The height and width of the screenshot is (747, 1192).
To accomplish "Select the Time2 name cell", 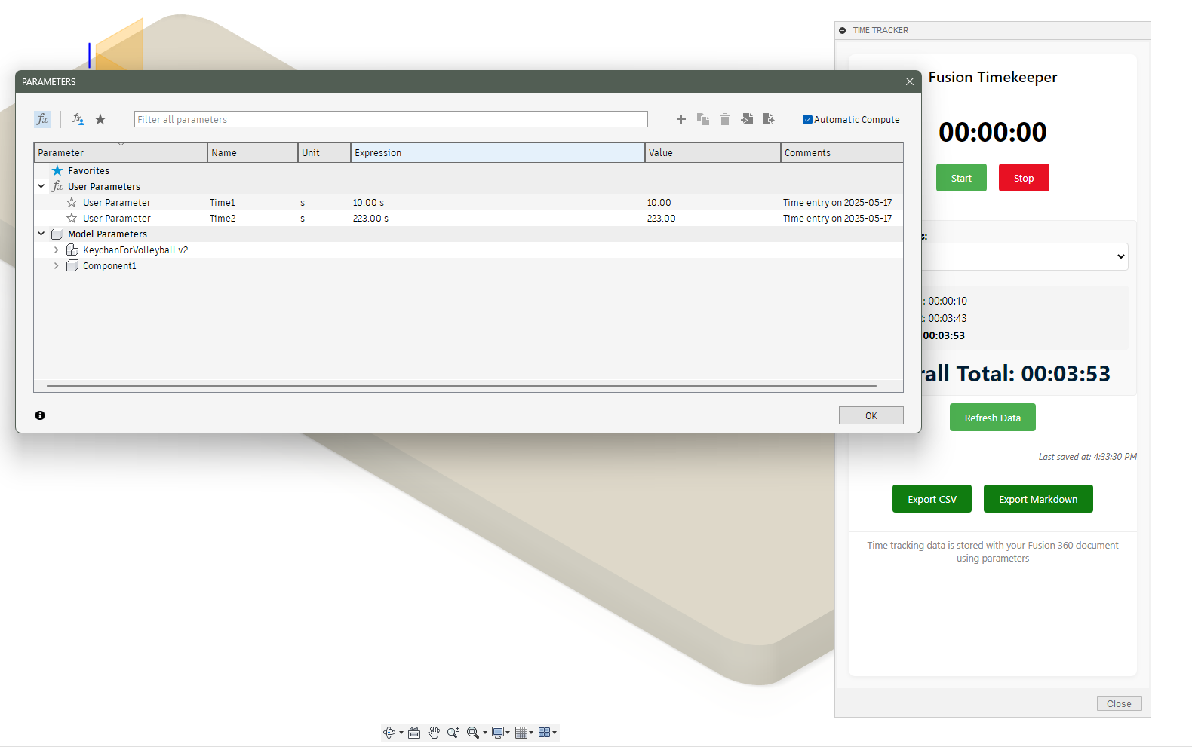I will tap(253, 218).
